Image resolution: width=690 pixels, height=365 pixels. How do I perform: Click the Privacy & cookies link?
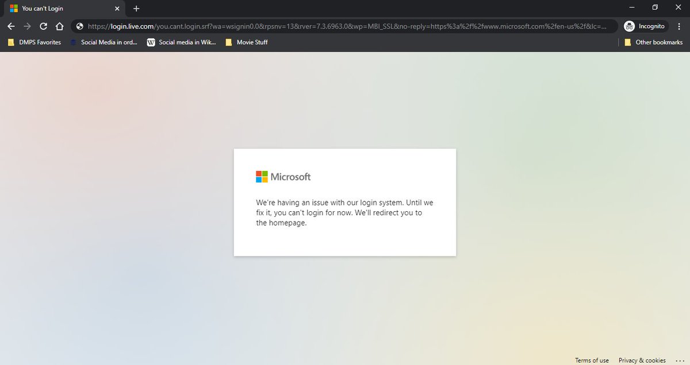tap(642, 360)
